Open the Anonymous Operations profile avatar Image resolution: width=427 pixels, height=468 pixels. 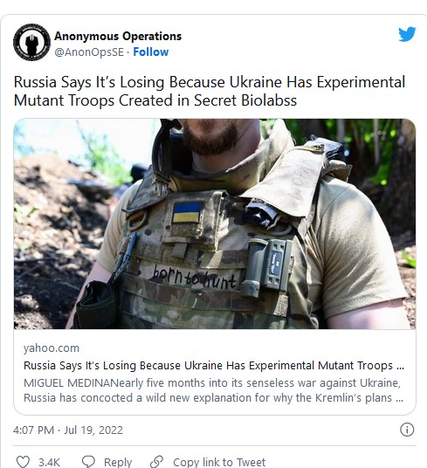pos(31,42)
